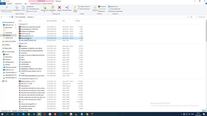Open the New Item (Создать элемент) dropdown

(84, 6)
